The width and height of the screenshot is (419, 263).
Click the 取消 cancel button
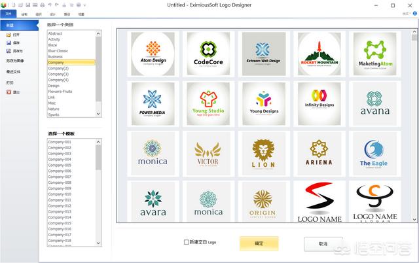(x=323, y=244)
